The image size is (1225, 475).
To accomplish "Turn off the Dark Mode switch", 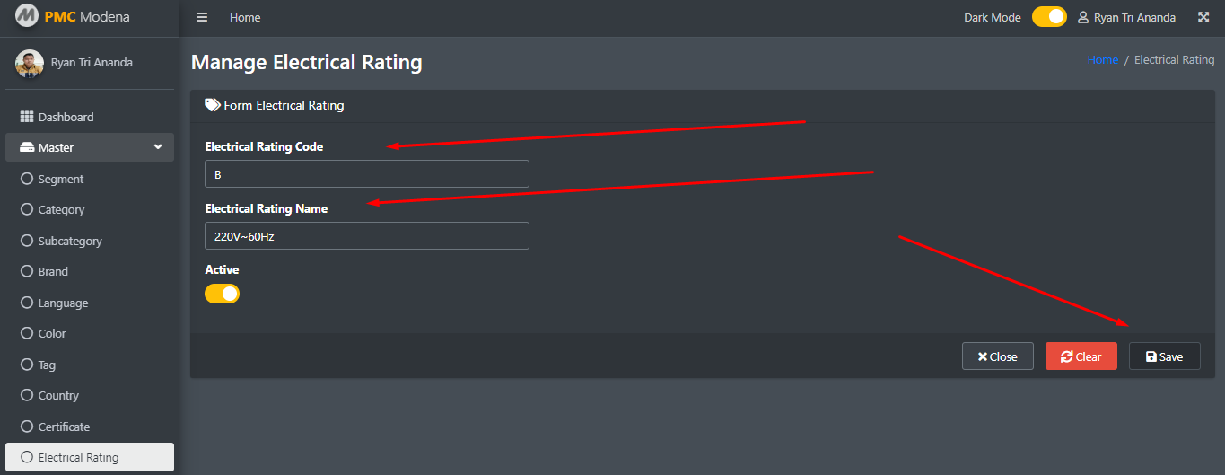I will [1049, 17].
